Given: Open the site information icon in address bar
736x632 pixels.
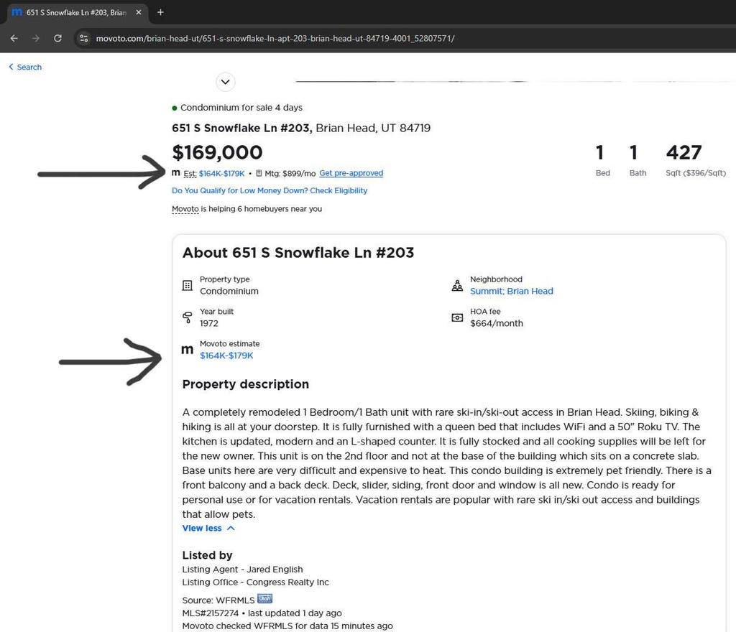Looking at the screenshot, I should [84, 39].
